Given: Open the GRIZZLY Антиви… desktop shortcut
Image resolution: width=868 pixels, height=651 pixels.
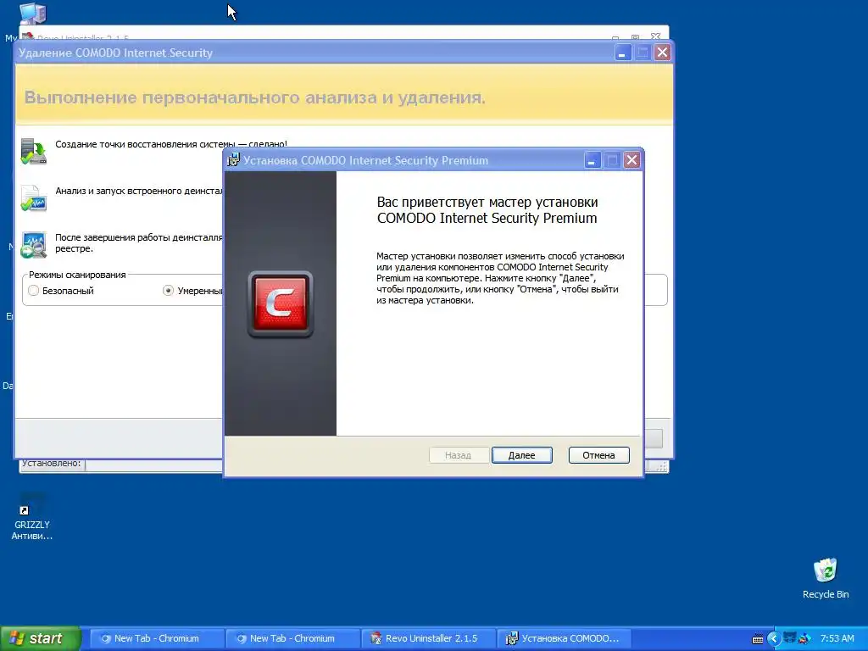Looking at the screenshot, I should tap(32, 516).
